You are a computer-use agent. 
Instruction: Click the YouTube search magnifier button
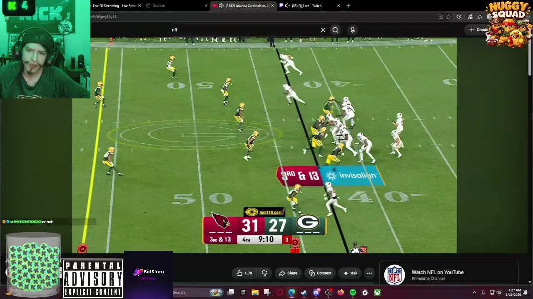(335, 30)
